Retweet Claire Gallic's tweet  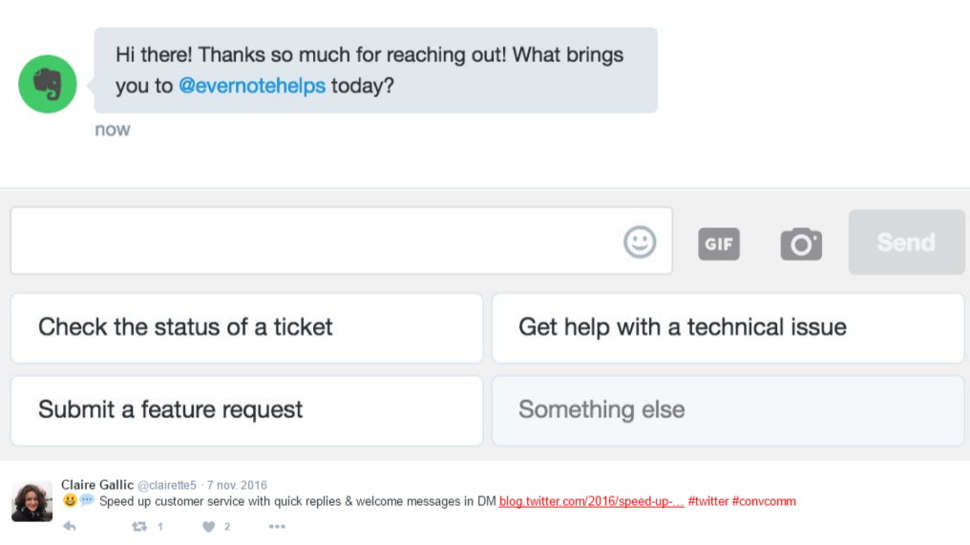point(140,526)
